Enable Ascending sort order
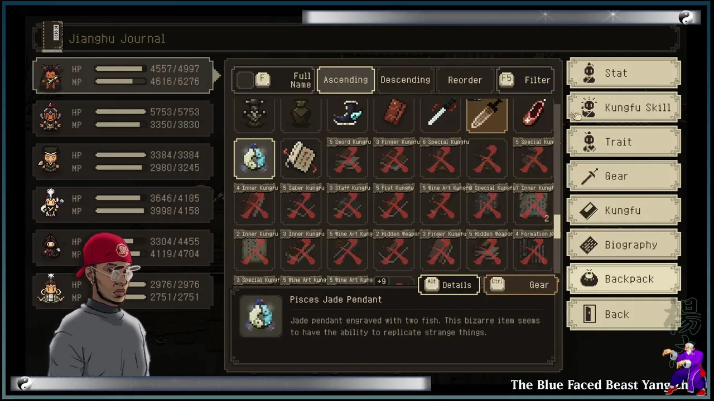714x401 pixels. point(345,80)
